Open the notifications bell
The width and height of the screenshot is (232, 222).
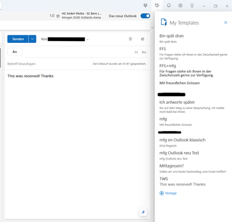pos(169,5)
